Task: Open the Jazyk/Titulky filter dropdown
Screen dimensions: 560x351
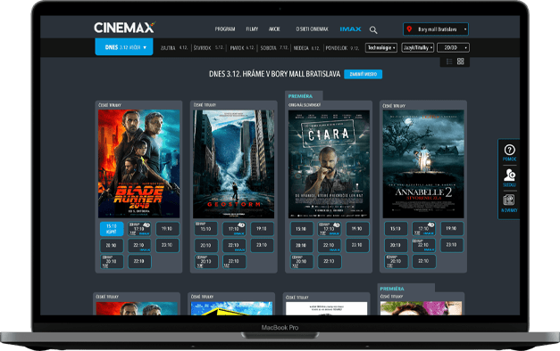Action: pyautogui.click(x=417, y=48)
